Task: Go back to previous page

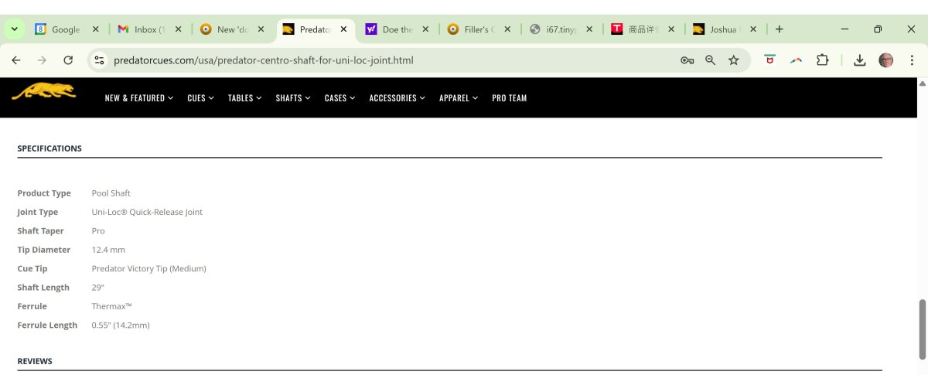Action: tap(16, 60)
